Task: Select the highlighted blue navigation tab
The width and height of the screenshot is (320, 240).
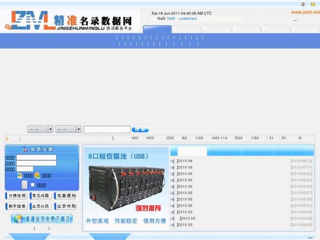Action: tap(157, 29)
